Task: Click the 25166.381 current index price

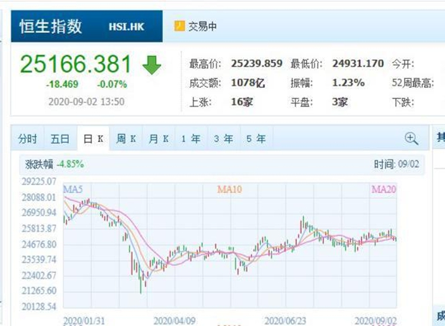Action: tap(75, 64)
